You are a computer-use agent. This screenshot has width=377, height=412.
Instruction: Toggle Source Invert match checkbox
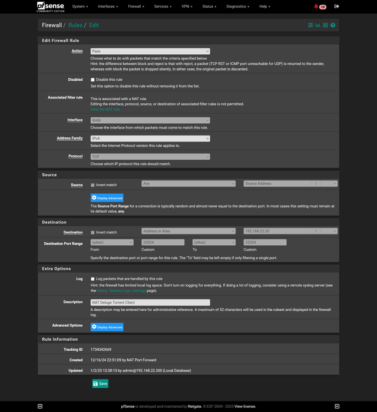point(92,185)
